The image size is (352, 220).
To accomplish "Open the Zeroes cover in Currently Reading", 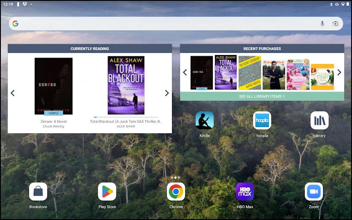I will click(x=53, y=86).
